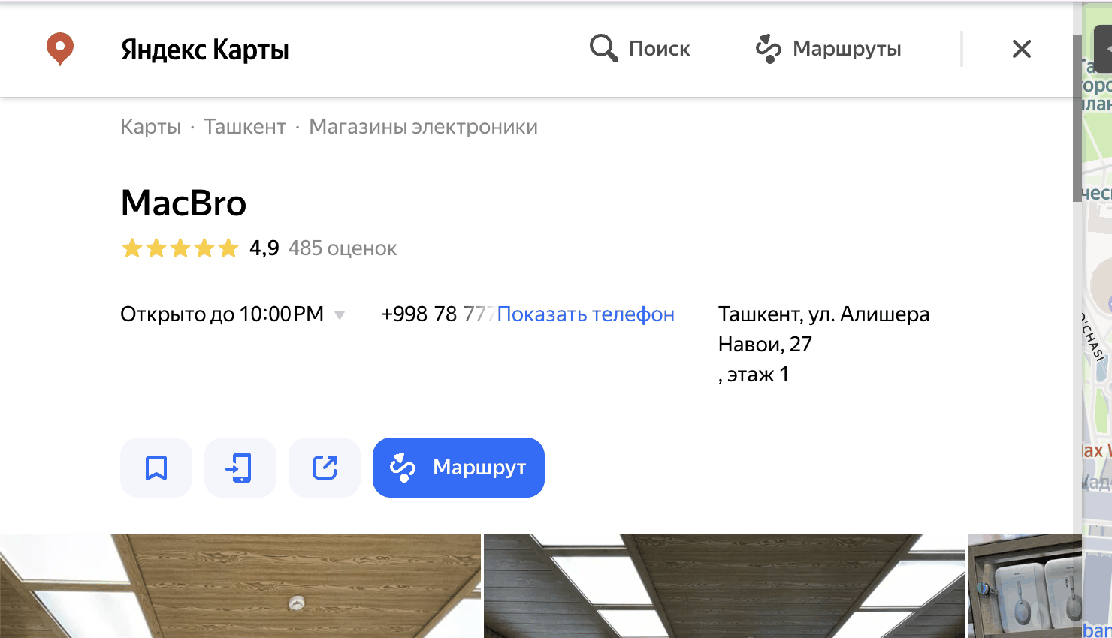
Task: Click the share icon button
Action: click(x=325, y=468)
